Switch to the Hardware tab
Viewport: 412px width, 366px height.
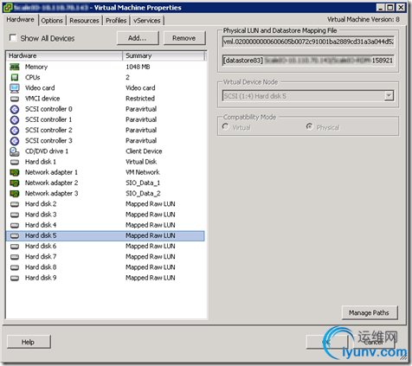(20, 20)
